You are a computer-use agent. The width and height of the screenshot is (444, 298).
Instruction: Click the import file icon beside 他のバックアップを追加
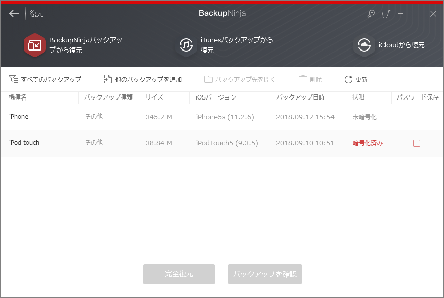tap(107, 79)
